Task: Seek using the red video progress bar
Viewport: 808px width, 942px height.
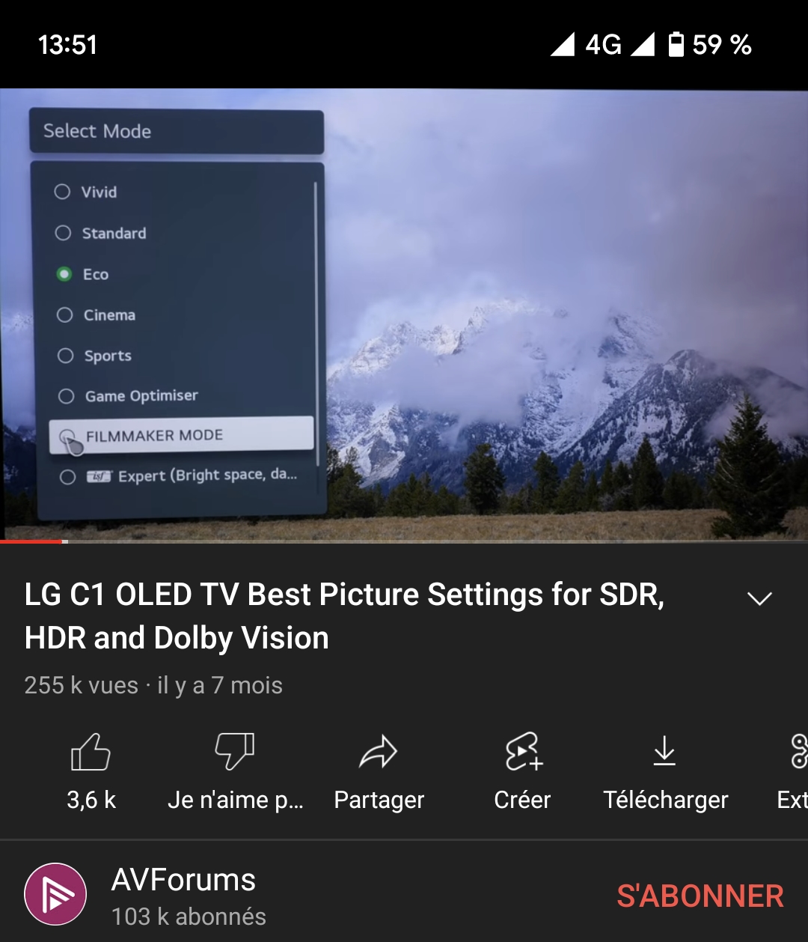Action: [404, 541]
